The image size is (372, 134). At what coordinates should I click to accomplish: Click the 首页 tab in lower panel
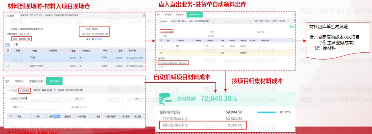click(x=7, y=81)
